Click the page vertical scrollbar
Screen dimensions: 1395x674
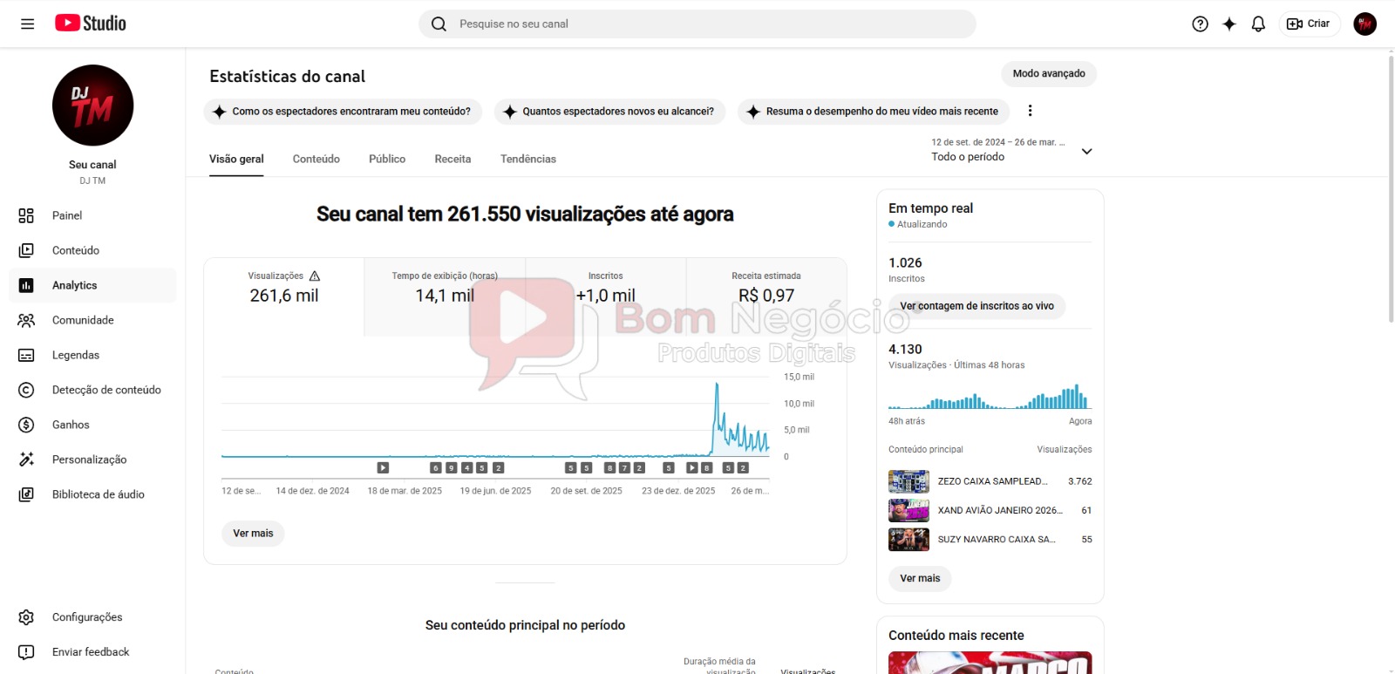coord(1391,187)
